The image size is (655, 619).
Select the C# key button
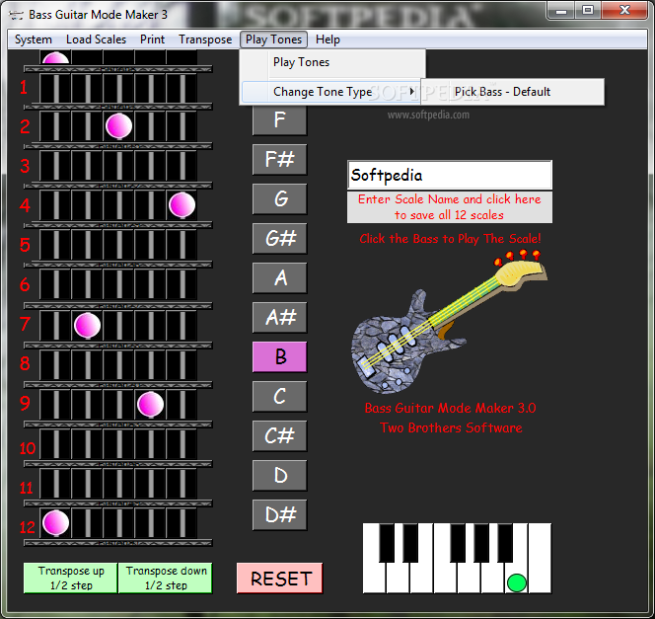(x=279, y=435)
